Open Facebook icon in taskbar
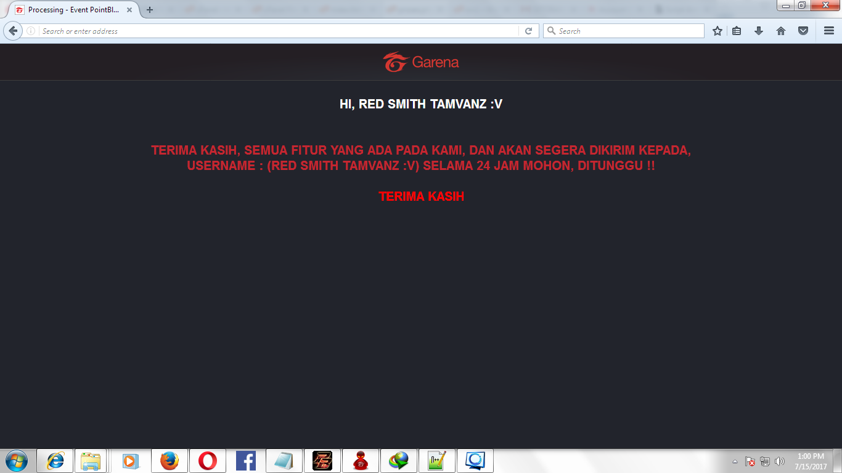 (246, 461)
